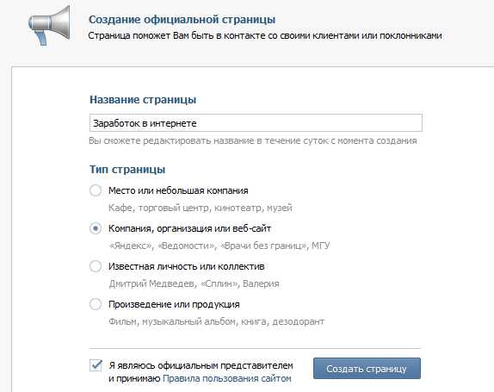Open the 'Правила пользования сайтом' link
The width and height of the screenshot is (494, 392).
(x=227, y=378)
